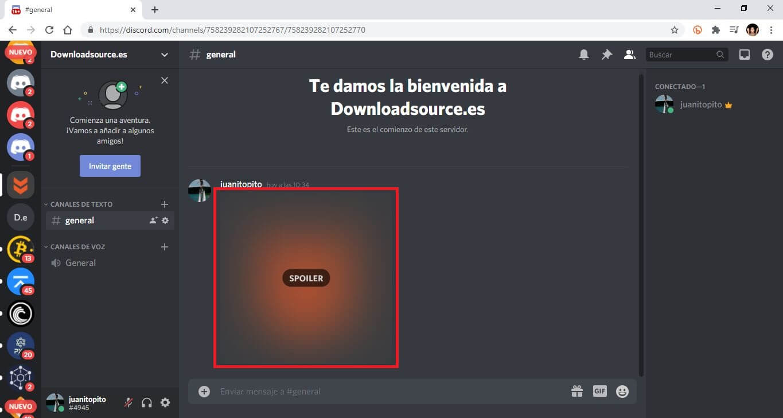Reload the page

[49, 30]
